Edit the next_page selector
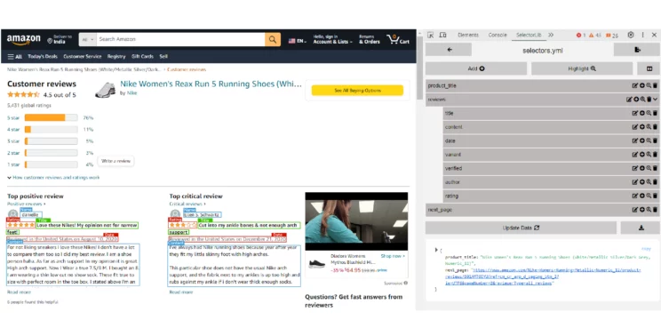661x336 pixels. (x=635, y=210)
